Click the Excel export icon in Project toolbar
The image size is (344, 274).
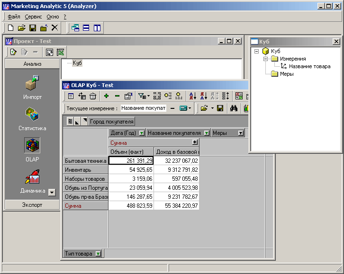[60, 53]
